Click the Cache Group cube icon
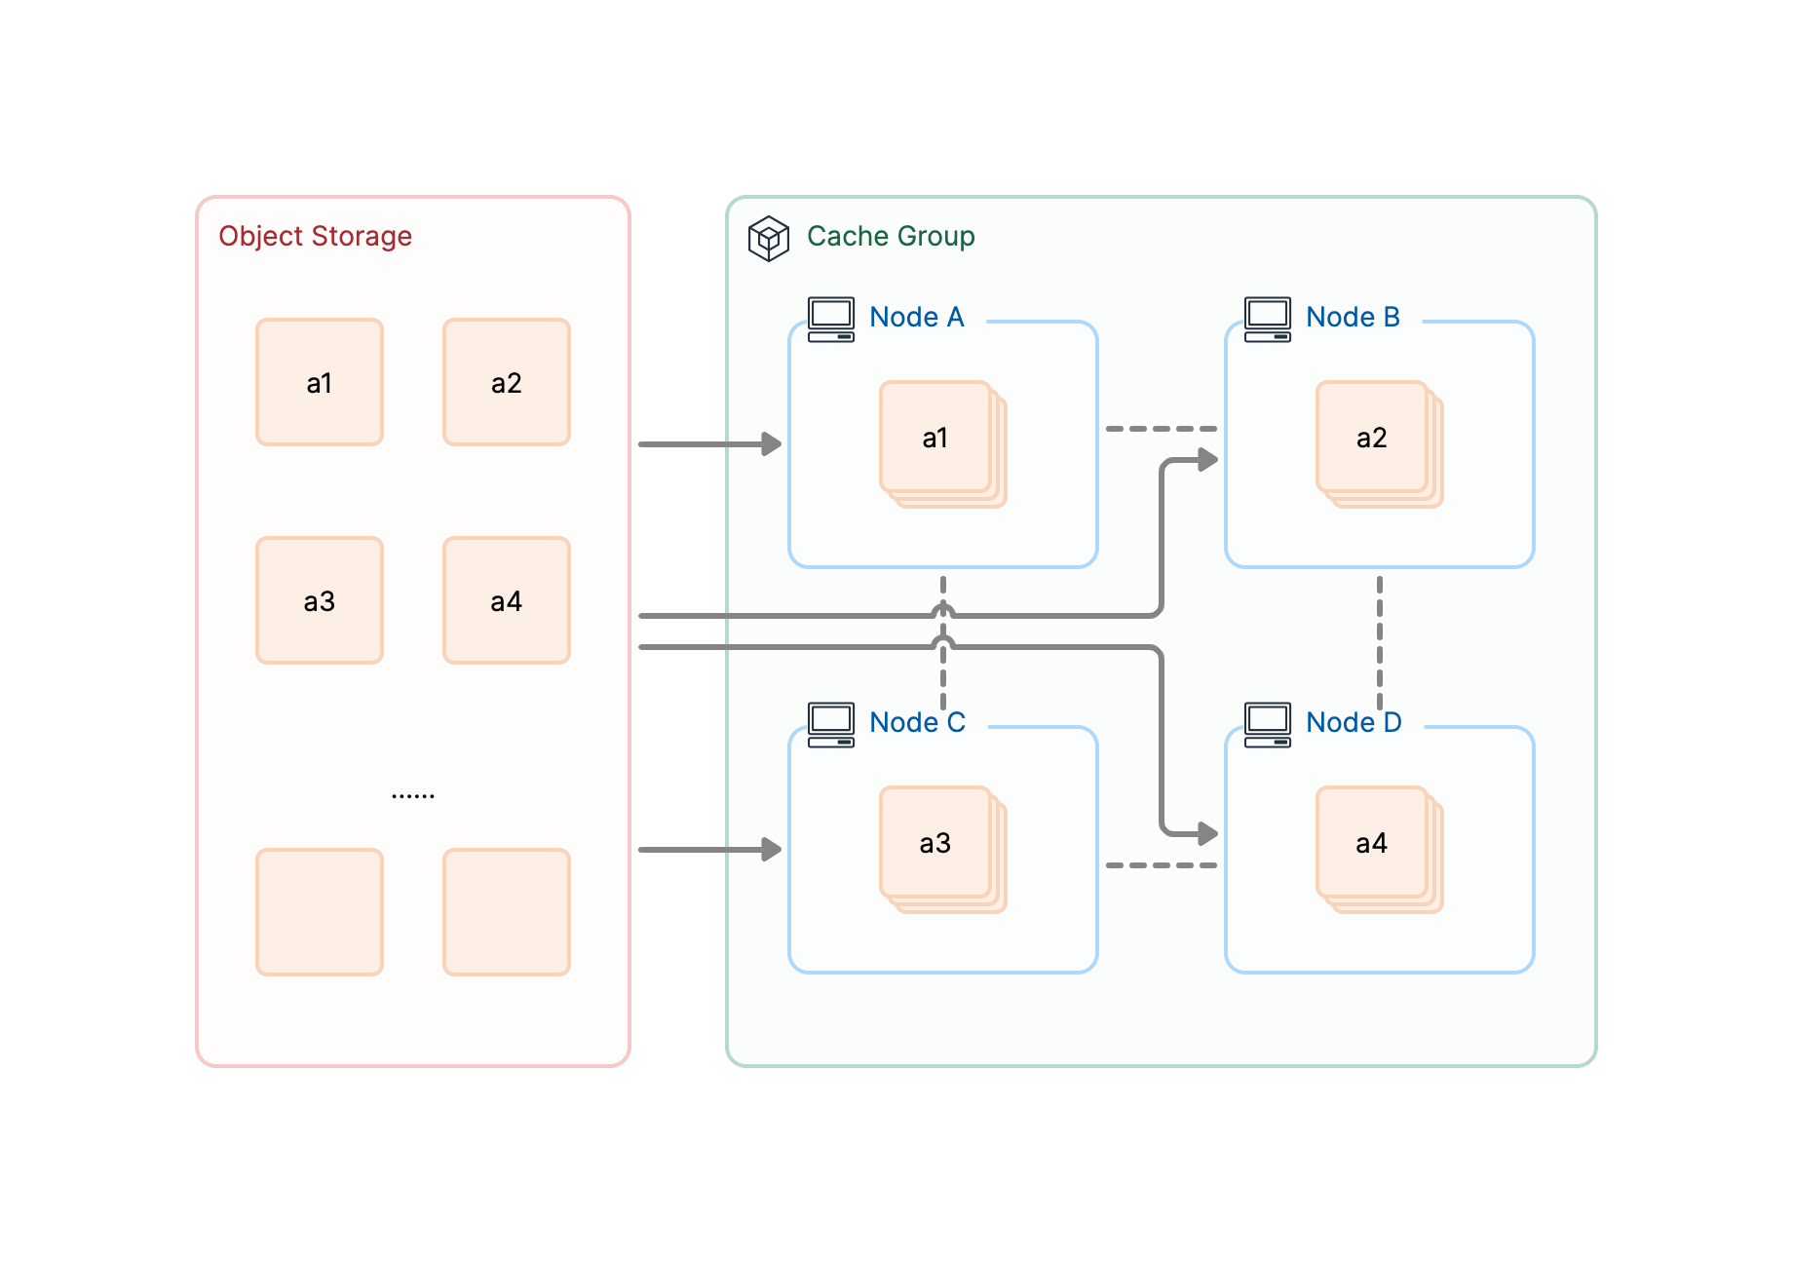Viewport: 1793px width, 1263px height. (x=768, y=239)
